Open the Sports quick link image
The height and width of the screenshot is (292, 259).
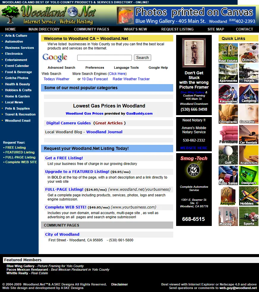(x=249, y=216)
